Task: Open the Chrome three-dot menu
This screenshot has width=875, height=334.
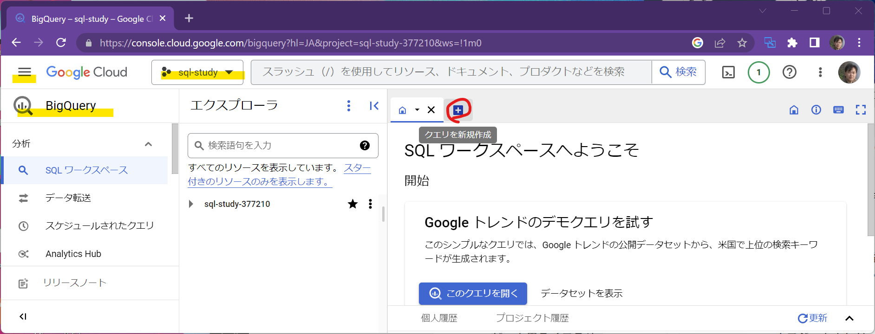Action: 859,43
